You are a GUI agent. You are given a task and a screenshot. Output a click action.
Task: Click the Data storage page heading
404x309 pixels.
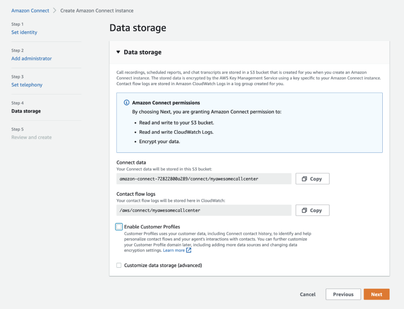138,28
